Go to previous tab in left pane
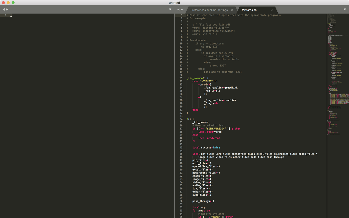The image size is (349, 218). [x=4, y=9]
